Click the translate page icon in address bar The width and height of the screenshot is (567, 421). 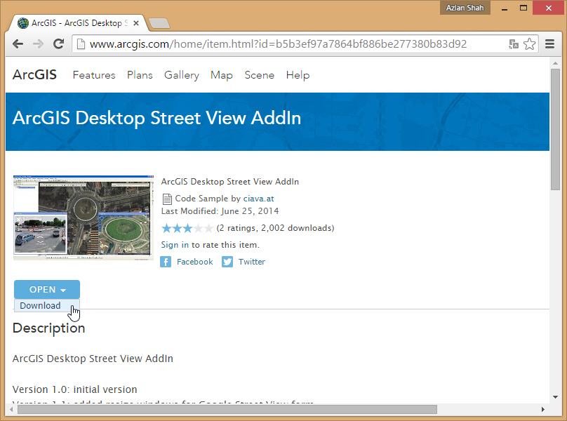pyautogui.click(x=514, y=44)
